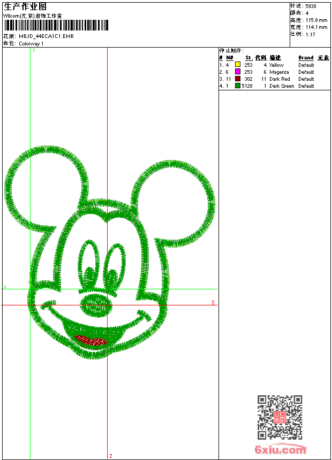Click the dark red color swatch
332x460 pixels.
(238, 79)
